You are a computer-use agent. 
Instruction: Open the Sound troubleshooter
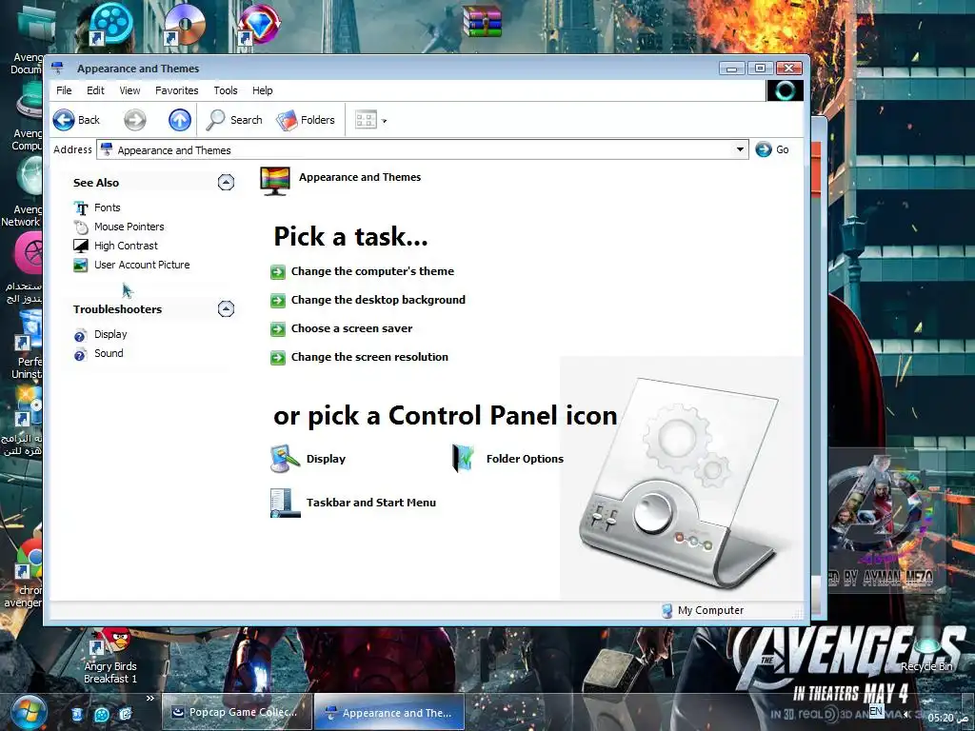click(109, 353)
